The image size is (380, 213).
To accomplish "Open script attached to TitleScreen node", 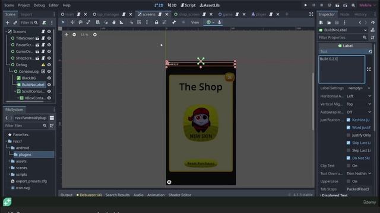I will 43,38.
